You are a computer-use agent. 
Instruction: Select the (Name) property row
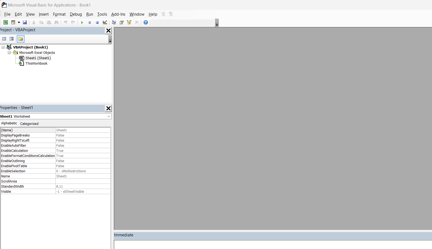(x=55, y=130)
